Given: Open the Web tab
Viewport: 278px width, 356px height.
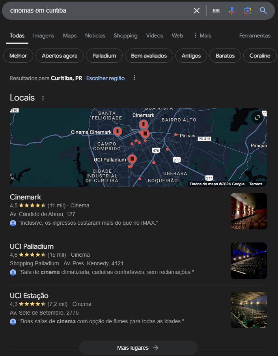Looking at the screenshot, I should coord(177,35).
